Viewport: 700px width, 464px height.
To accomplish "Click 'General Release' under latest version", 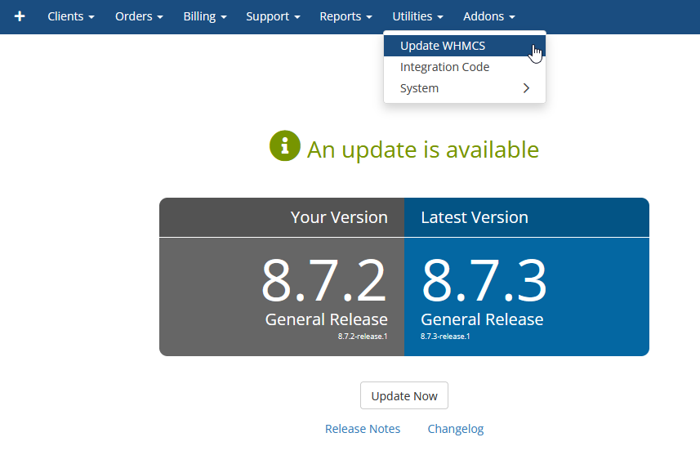I will click(x=482, y=319).
